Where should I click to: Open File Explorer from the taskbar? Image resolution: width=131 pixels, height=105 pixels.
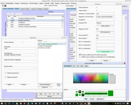pyautogui.click(x=17, y=103)
